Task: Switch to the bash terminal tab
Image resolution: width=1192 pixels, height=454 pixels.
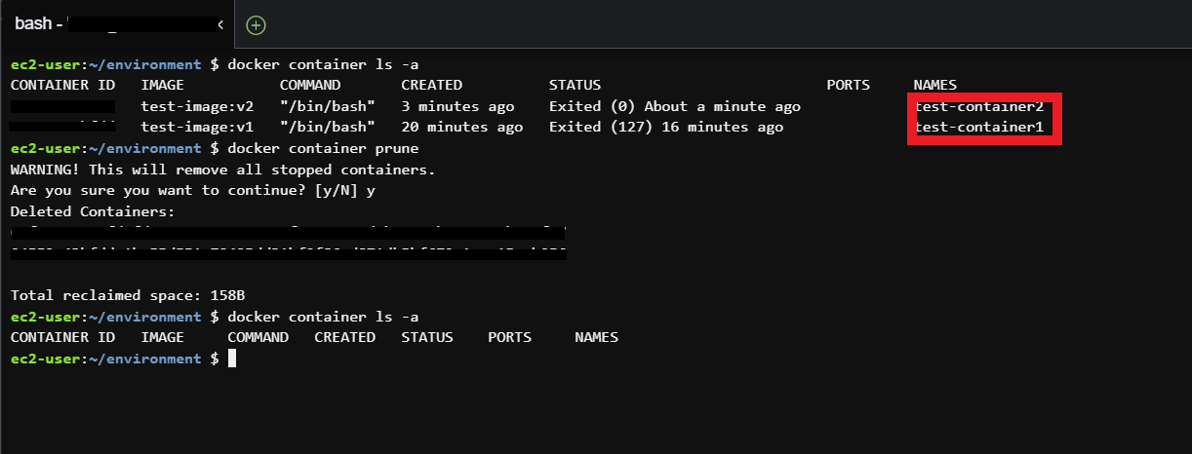Action: coord(117,23)
